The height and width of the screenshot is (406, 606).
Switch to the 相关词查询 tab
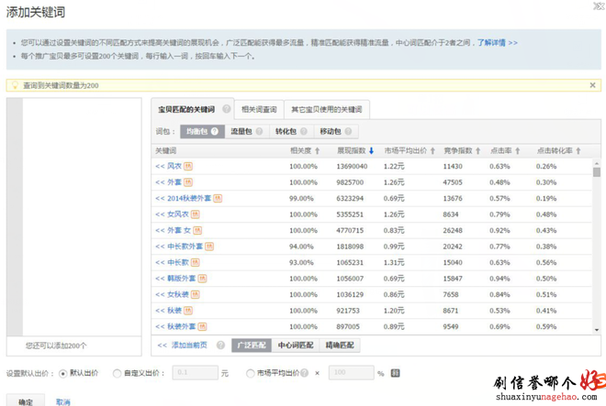(259, 110)
